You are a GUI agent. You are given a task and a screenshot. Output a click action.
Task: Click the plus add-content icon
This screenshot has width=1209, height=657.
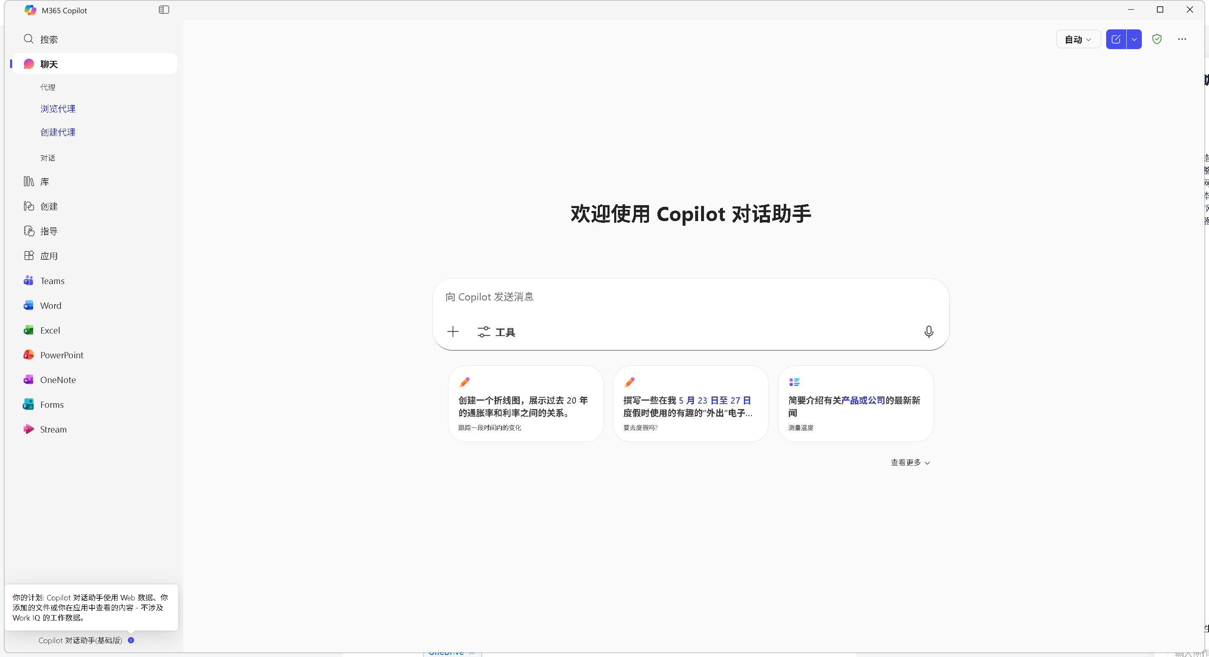(453, 331)
